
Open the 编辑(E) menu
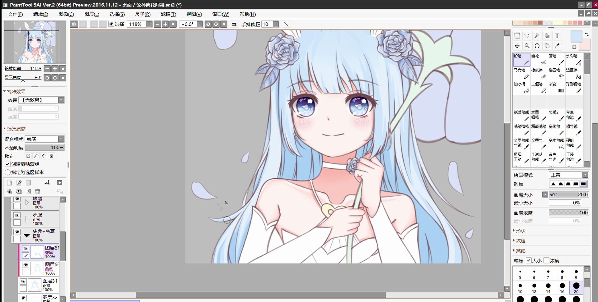tap(40, 14)
